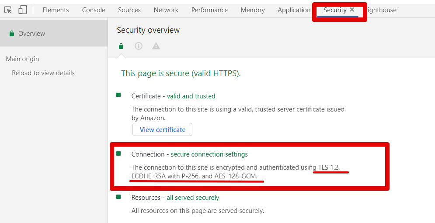Click the View certificate button
Screen dimensions: 435x223
tap(162, 129)
